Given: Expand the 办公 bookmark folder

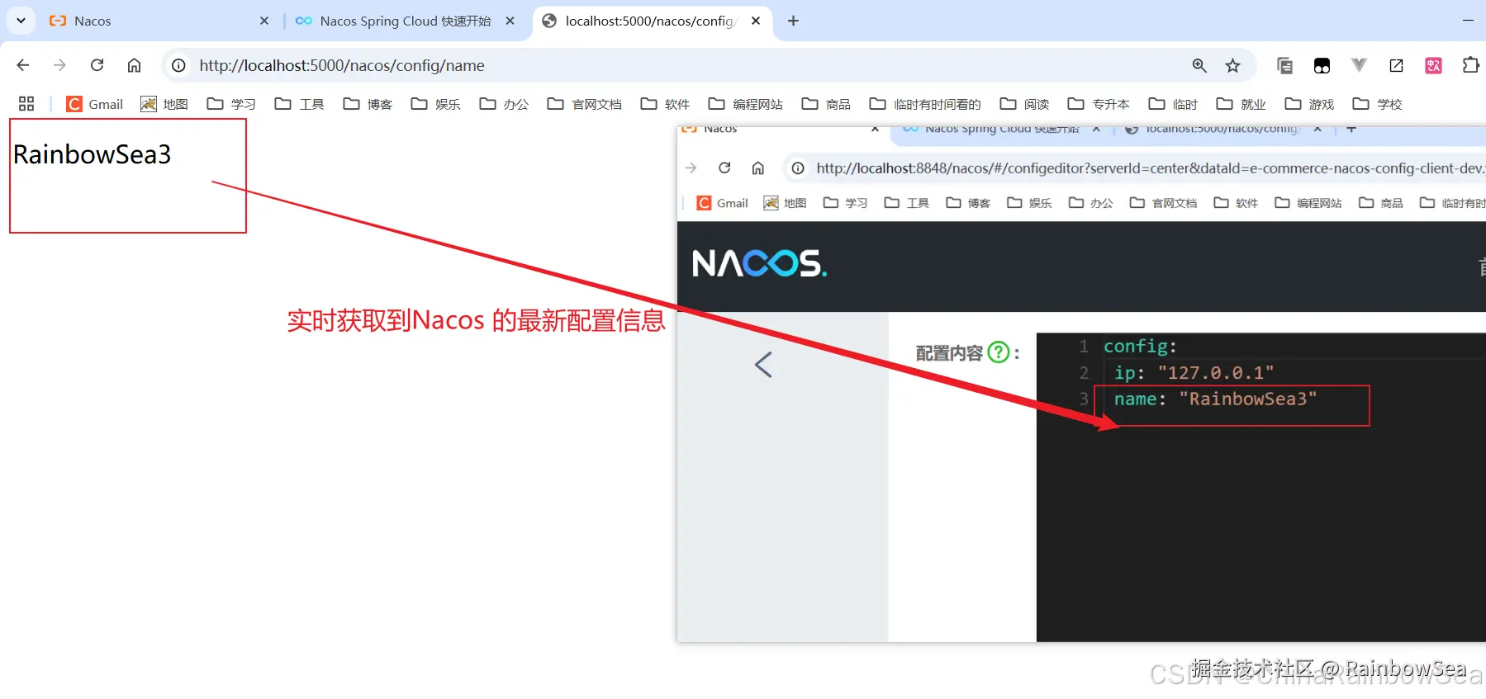Looking at the screenshot, I should click(x=504, y=104).
